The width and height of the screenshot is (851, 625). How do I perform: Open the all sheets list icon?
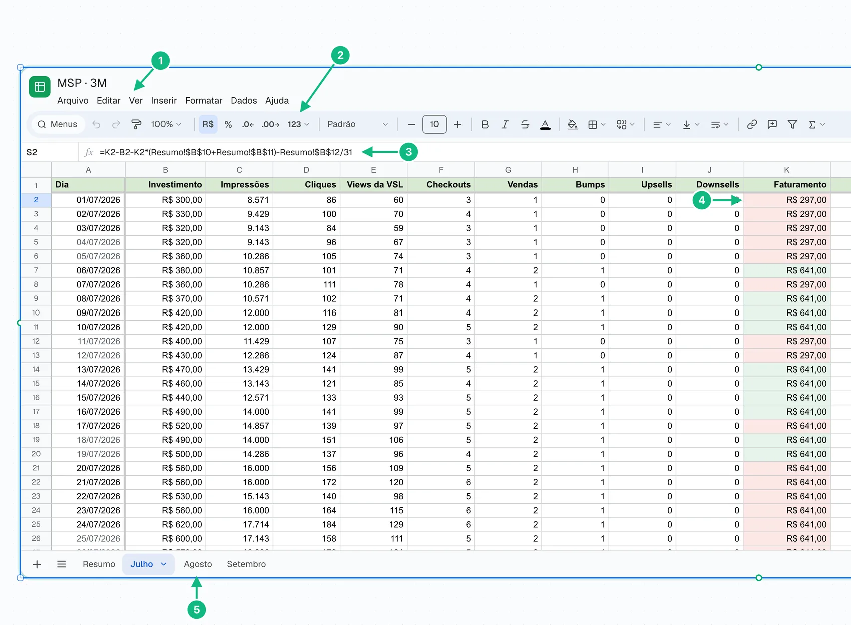(62, 564)
